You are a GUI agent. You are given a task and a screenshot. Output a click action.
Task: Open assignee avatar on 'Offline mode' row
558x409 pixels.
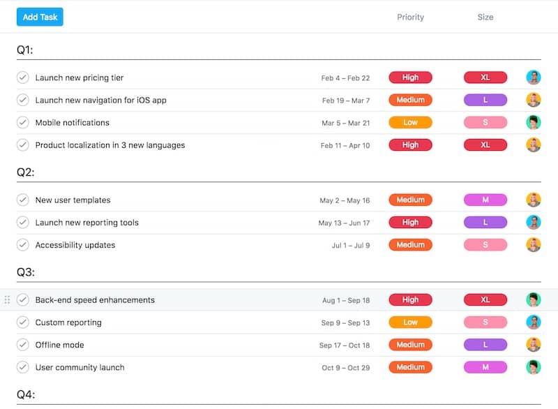coord(534,345)
